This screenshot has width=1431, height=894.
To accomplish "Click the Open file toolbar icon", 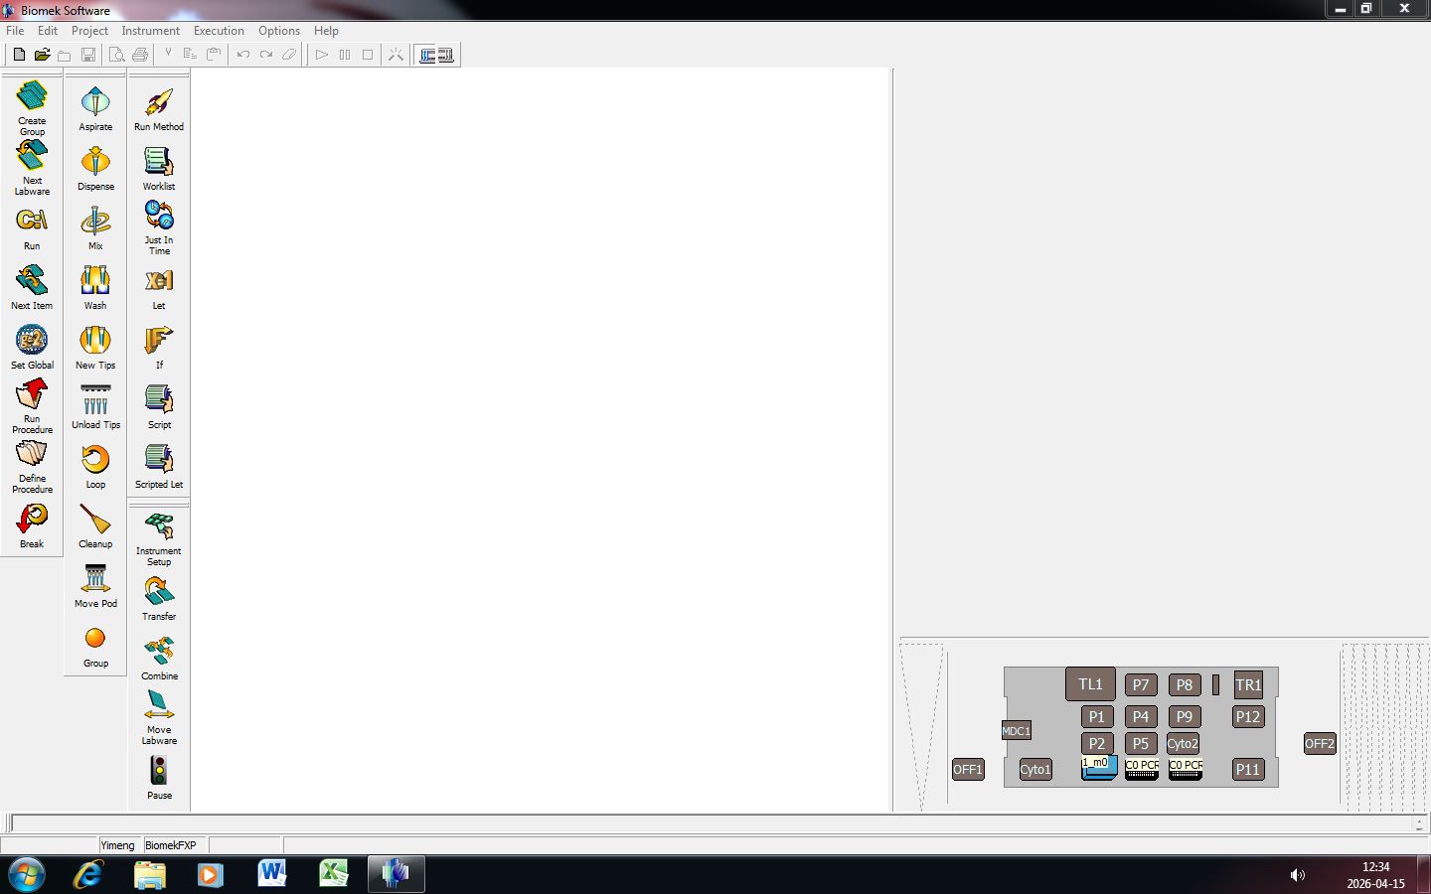I will (x=42, y=55).
